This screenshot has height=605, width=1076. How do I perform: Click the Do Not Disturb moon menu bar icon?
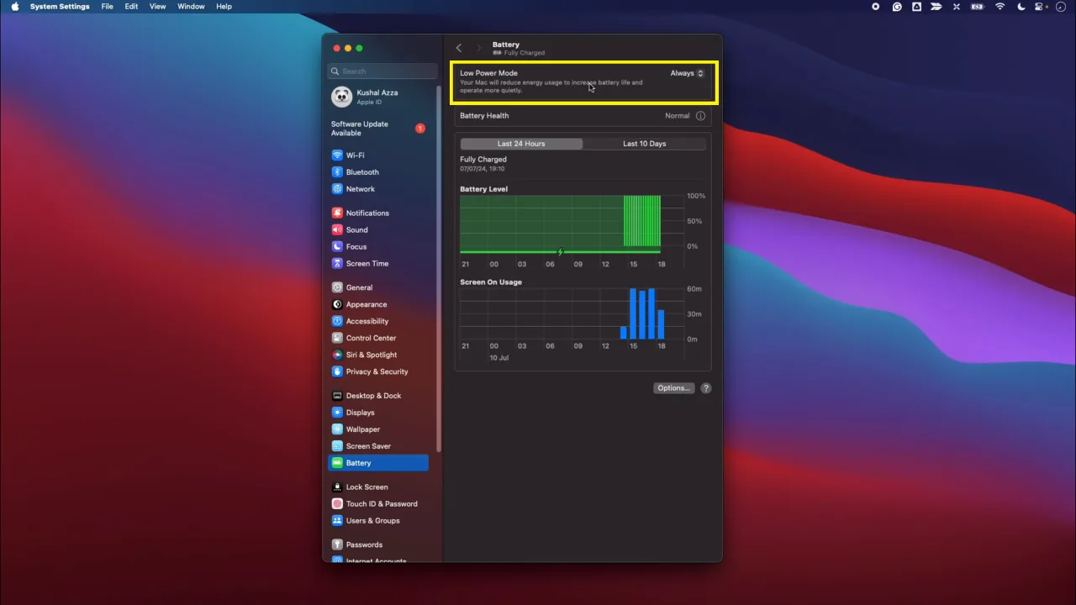(x=1021, y=7)
